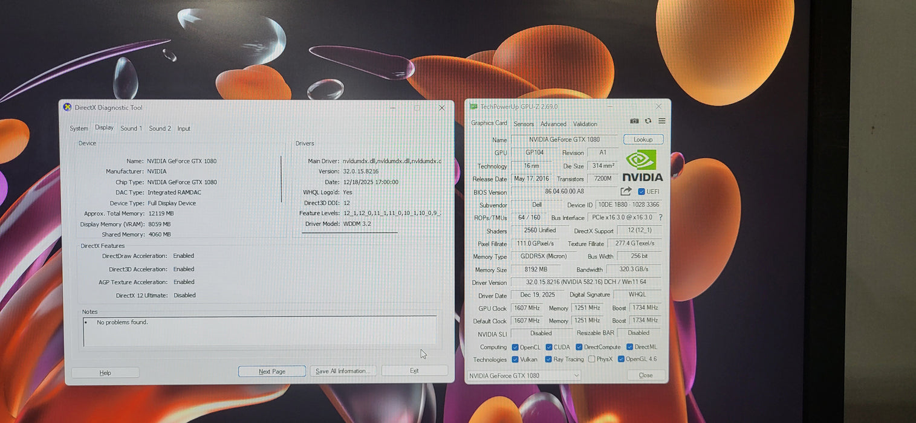
Task: Click the BIOS Version field 86.04.60.00.A8
Action: (x=564, y=192)
